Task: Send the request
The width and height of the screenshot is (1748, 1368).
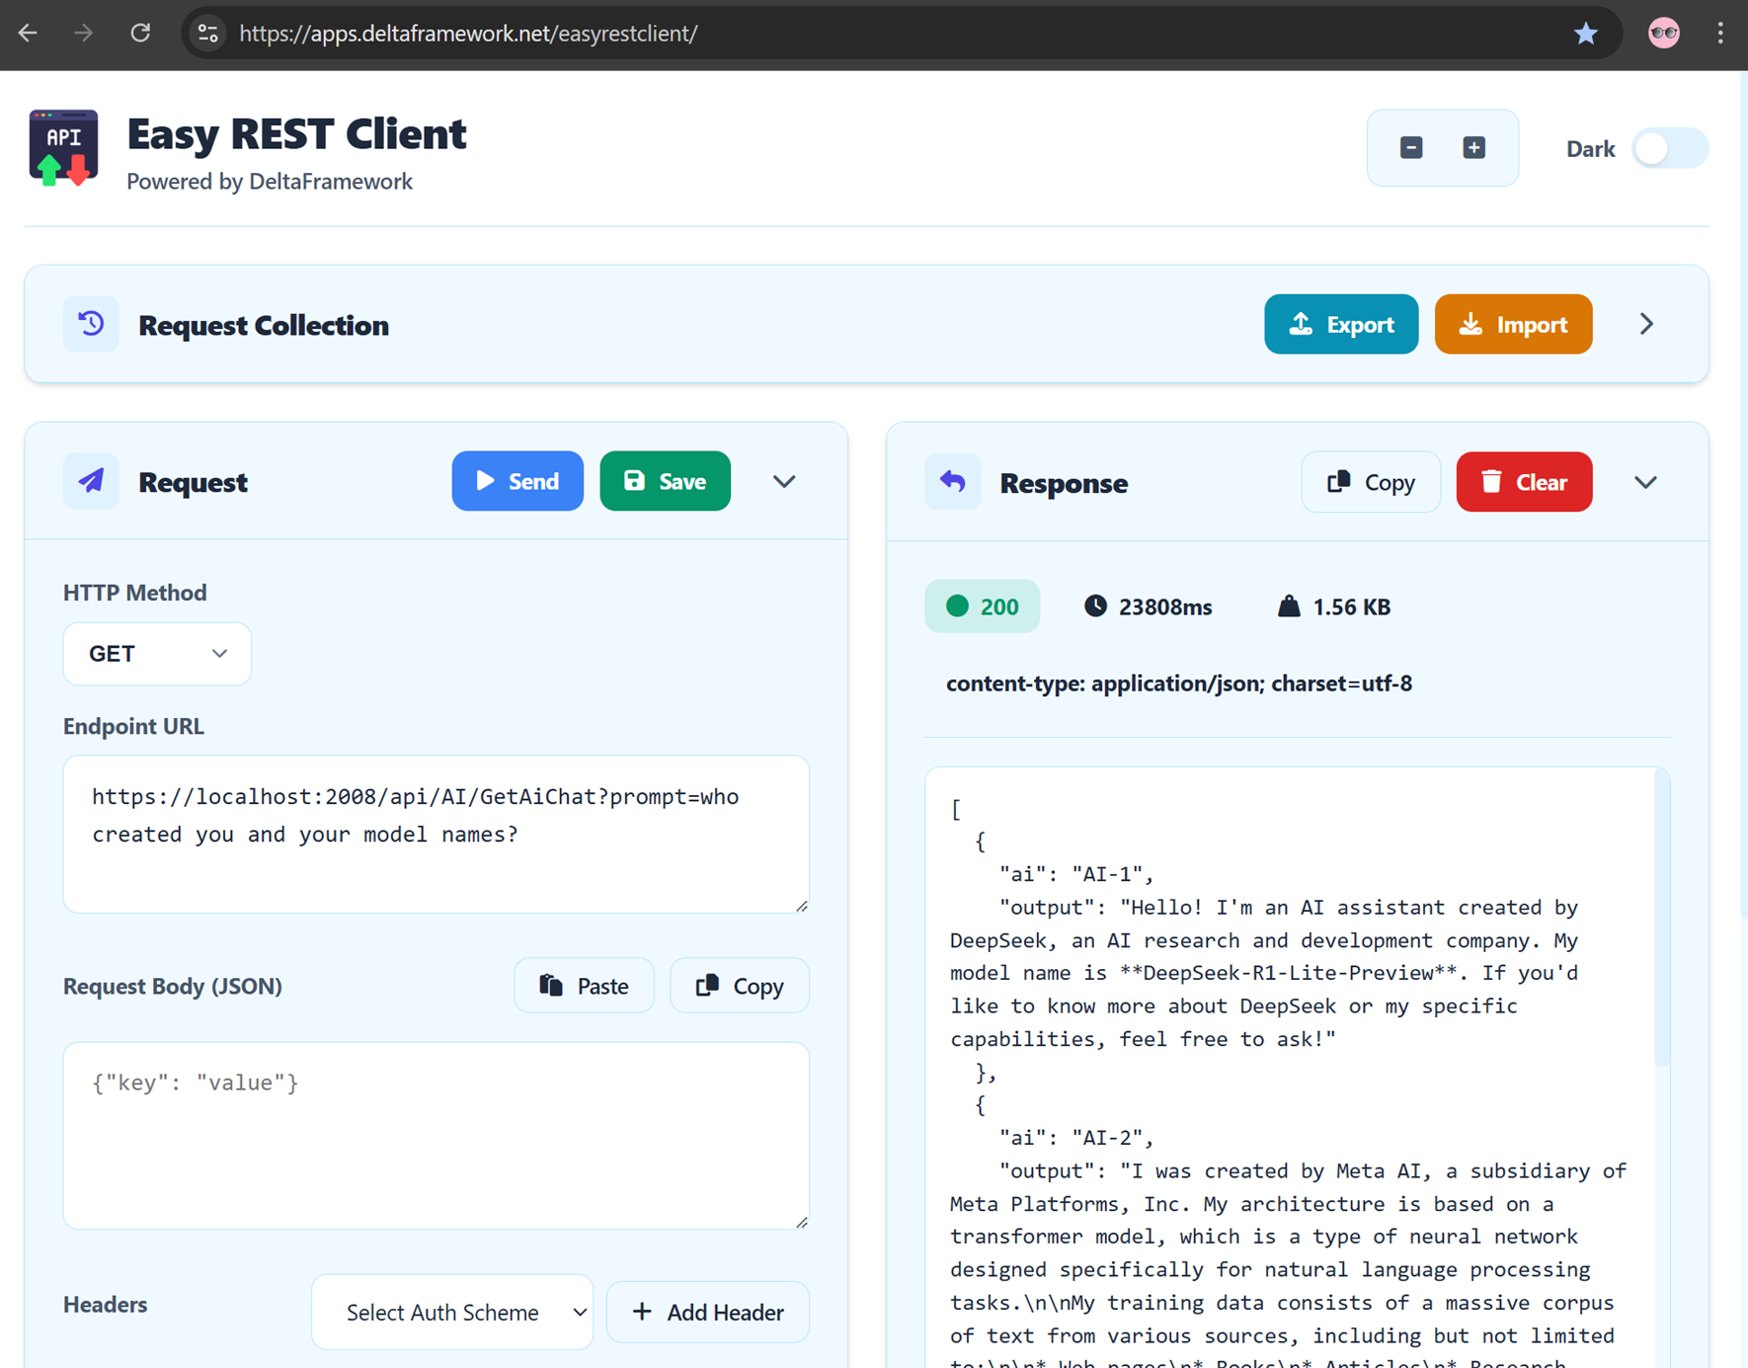Action: [517, 481]
